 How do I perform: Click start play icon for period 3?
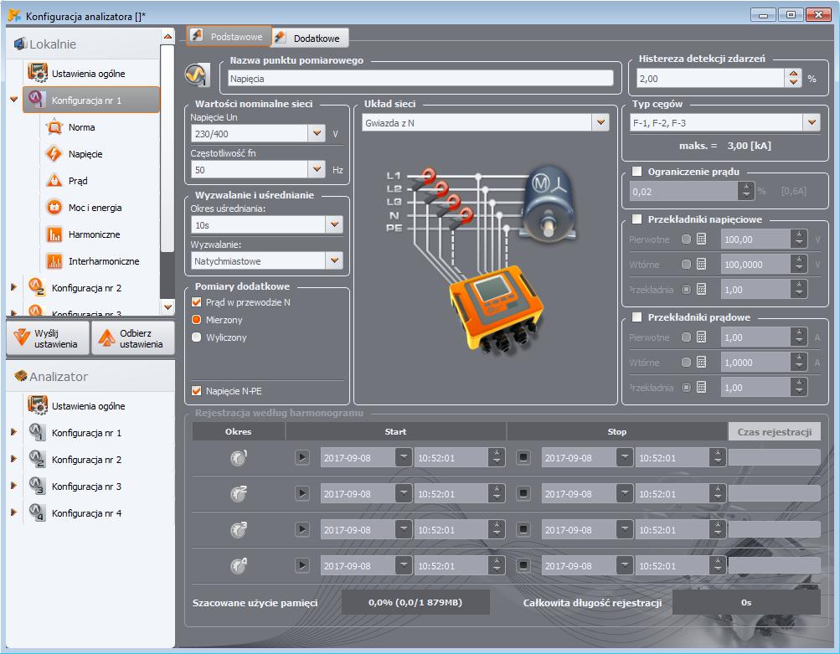point(302,529)
